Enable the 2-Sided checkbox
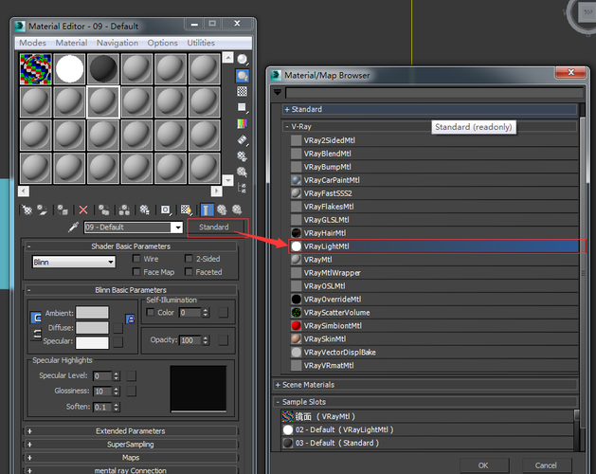Image resolution: width=596 pixels, height=474 pixels. click(x=190, y=258)
